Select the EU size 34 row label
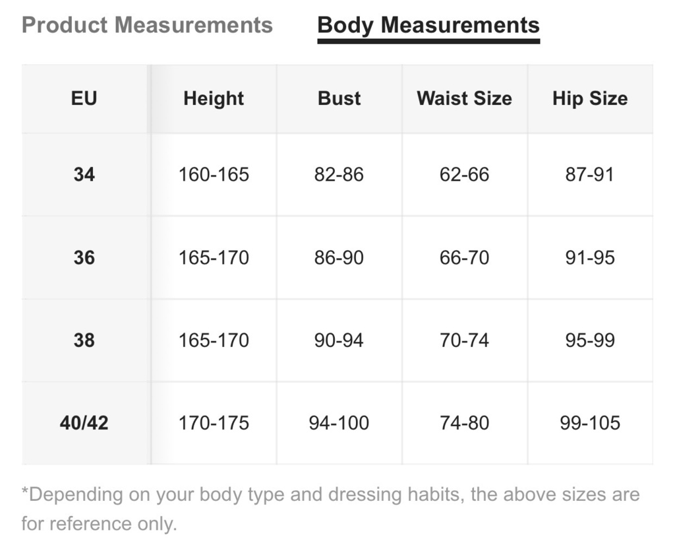Viewport: 675px width, 547px height. (84, 175)
